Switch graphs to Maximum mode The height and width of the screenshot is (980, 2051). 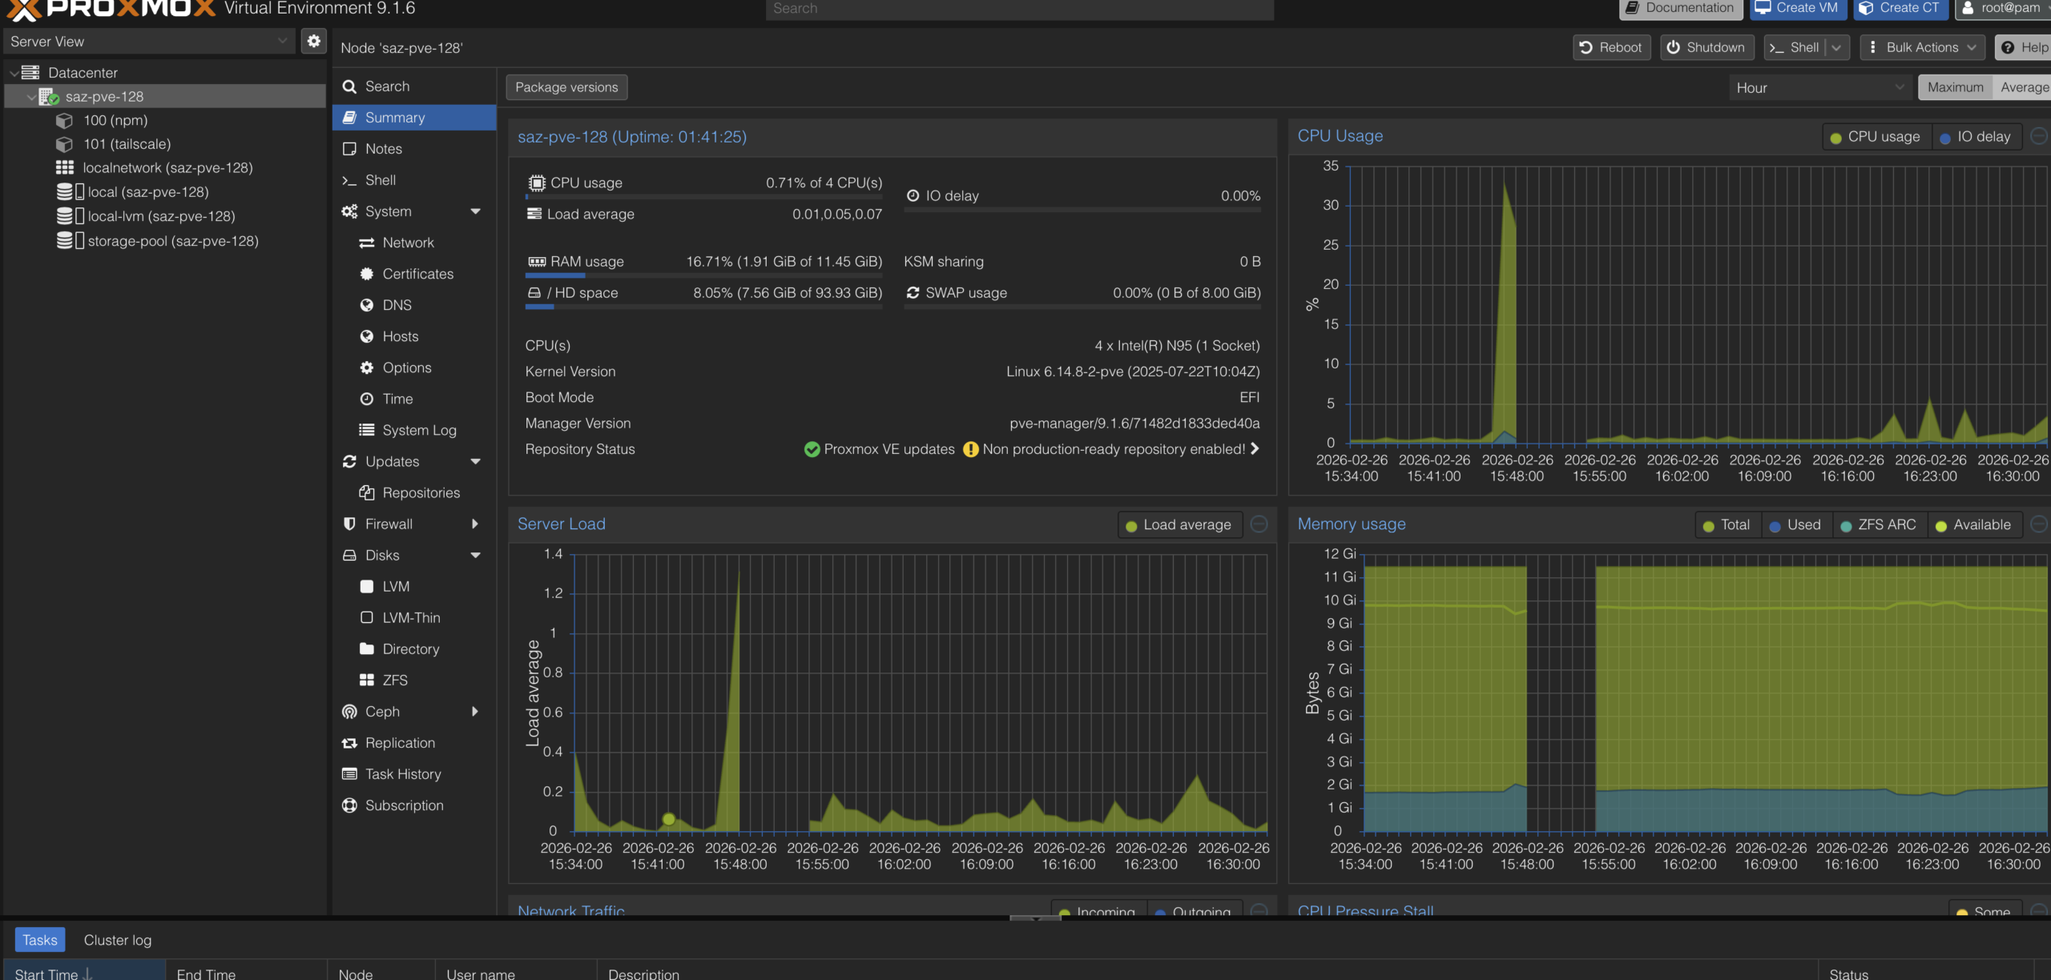pyautogui.click(x=1955, y=87)
